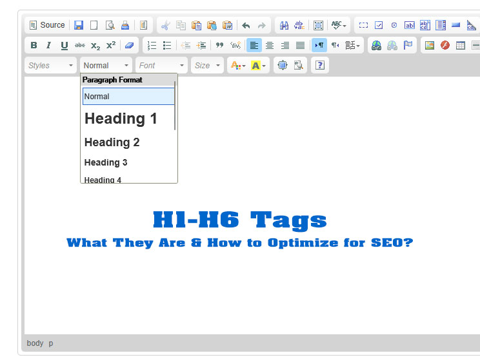Image resolution: width=480 pixels, height=362 pixels.
Task: Click the Copy icon
Action: pyautogui.click(x=181, y=25)
